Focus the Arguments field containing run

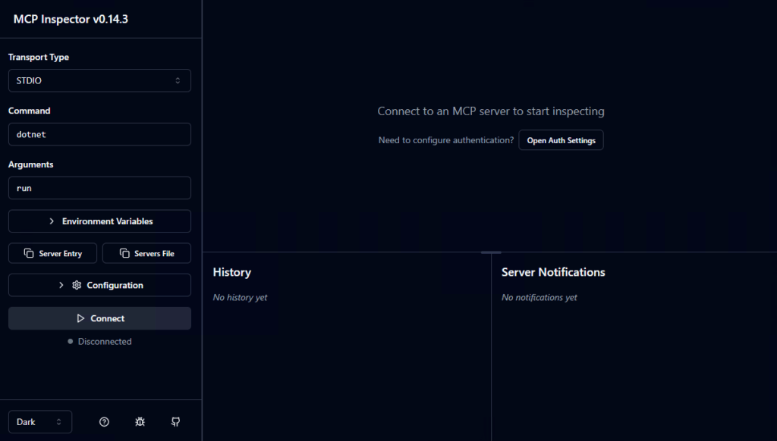[x=99, y=188]
